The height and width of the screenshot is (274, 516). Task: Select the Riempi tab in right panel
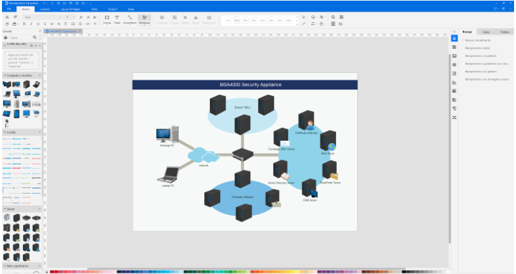click(467, 32)
